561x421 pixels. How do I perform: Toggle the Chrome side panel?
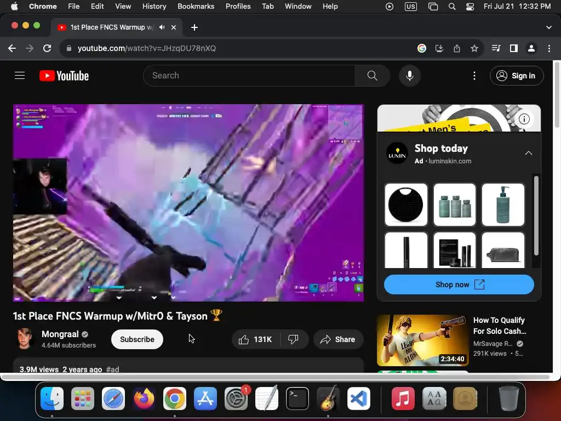coord(514,48)
